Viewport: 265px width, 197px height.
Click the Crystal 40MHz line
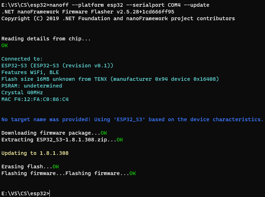22,92
